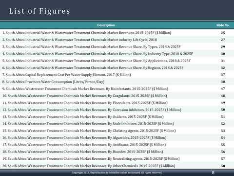Click slide number 37 cell
Viewport: 234px width, 176px height.
[223, 75]
